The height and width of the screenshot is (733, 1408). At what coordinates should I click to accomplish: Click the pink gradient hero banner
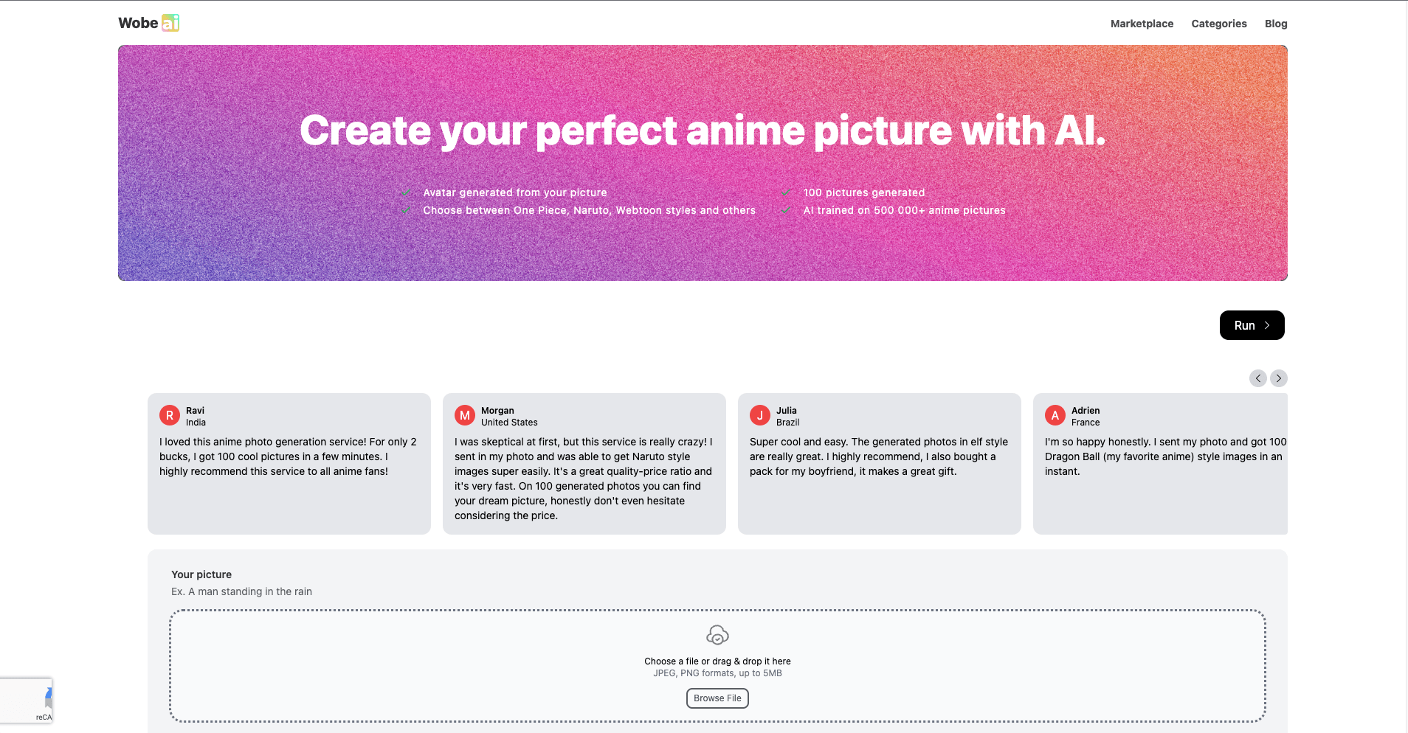(x=702, y=162)
